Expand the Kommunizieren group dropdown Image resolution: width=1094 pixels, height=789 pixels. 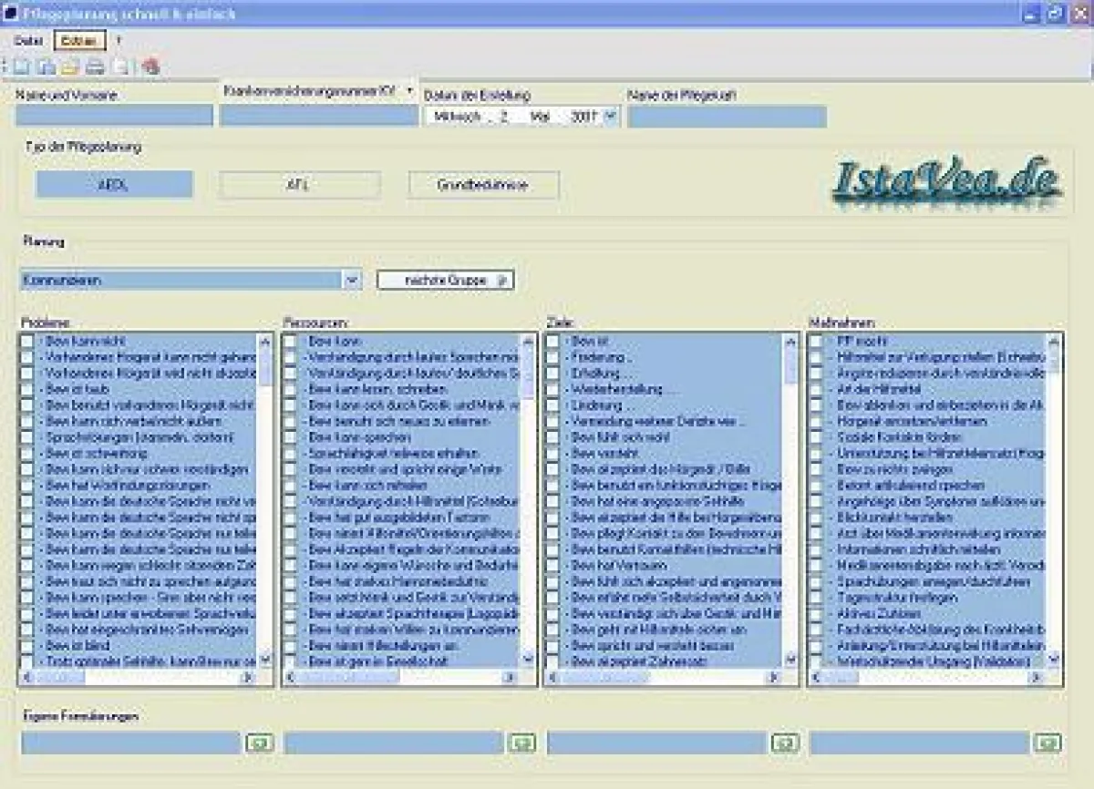(x=353, y=281)
